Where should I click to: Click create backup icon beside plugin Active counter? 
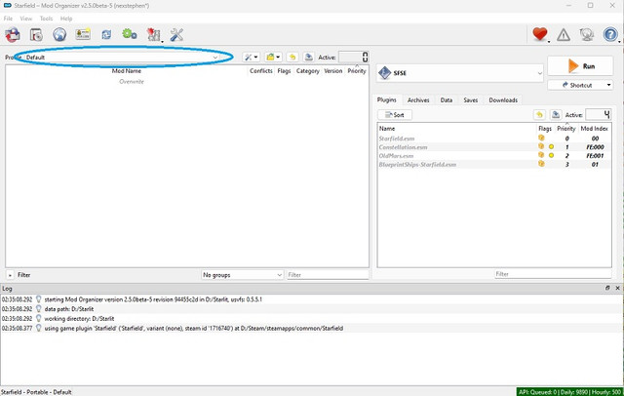coord(556,115)
